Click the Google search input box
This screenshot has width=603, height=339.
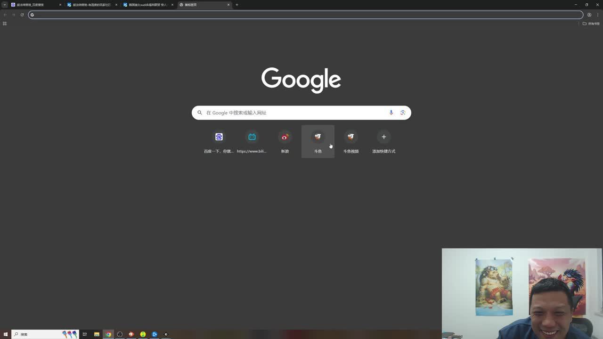[x=292, y=113]
